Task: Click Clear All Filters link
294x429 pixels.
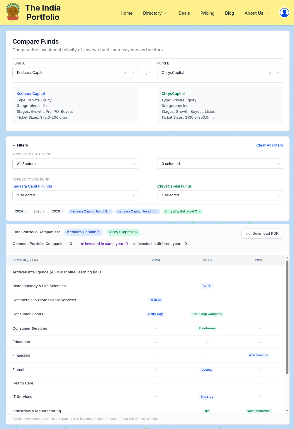Action: click(x=270, y=145)
